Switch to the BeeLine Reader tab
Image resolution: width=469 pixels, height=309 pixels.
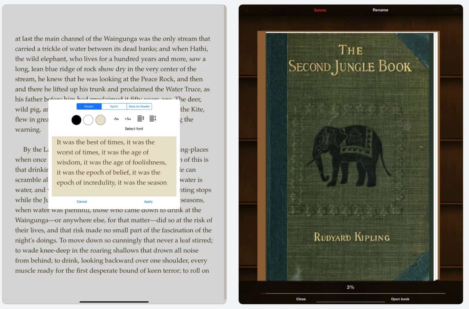pos(139,106)
